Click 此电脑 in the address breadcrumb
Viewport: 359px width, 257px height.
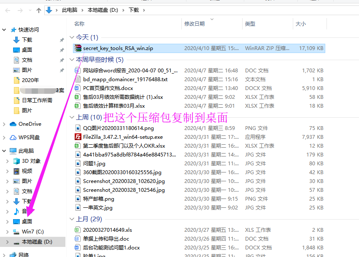(x=70, y=10)
